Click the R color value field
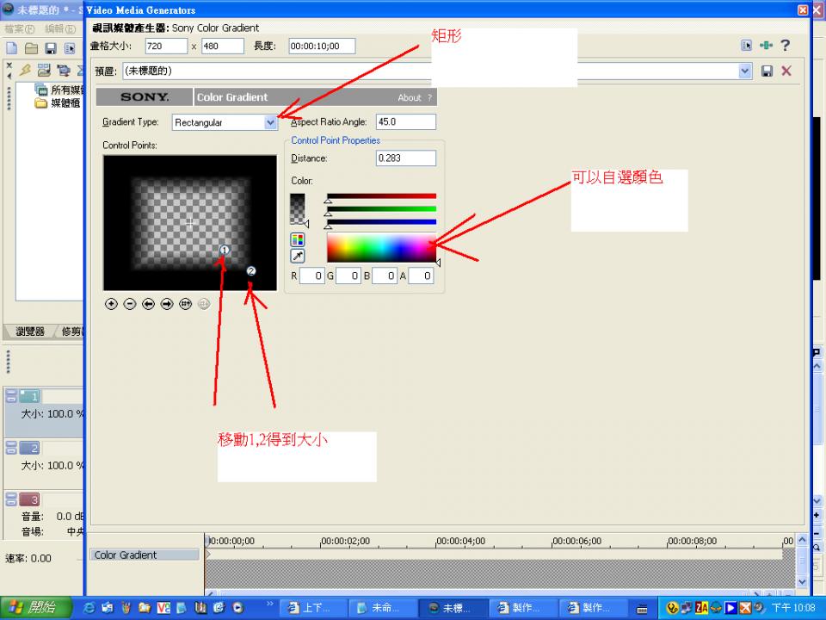This screenshot has height=620, width=826. tap(311, 276)
